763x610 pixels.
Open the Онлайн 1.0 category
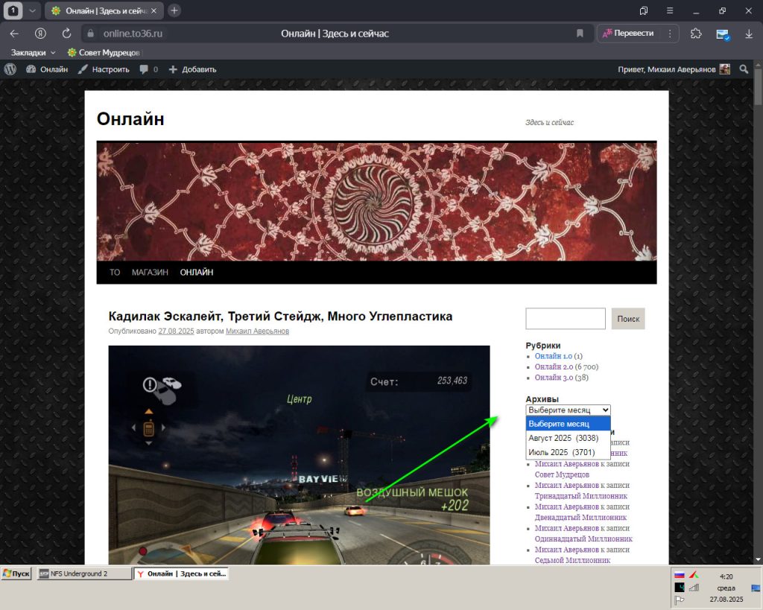click(554, 356)
